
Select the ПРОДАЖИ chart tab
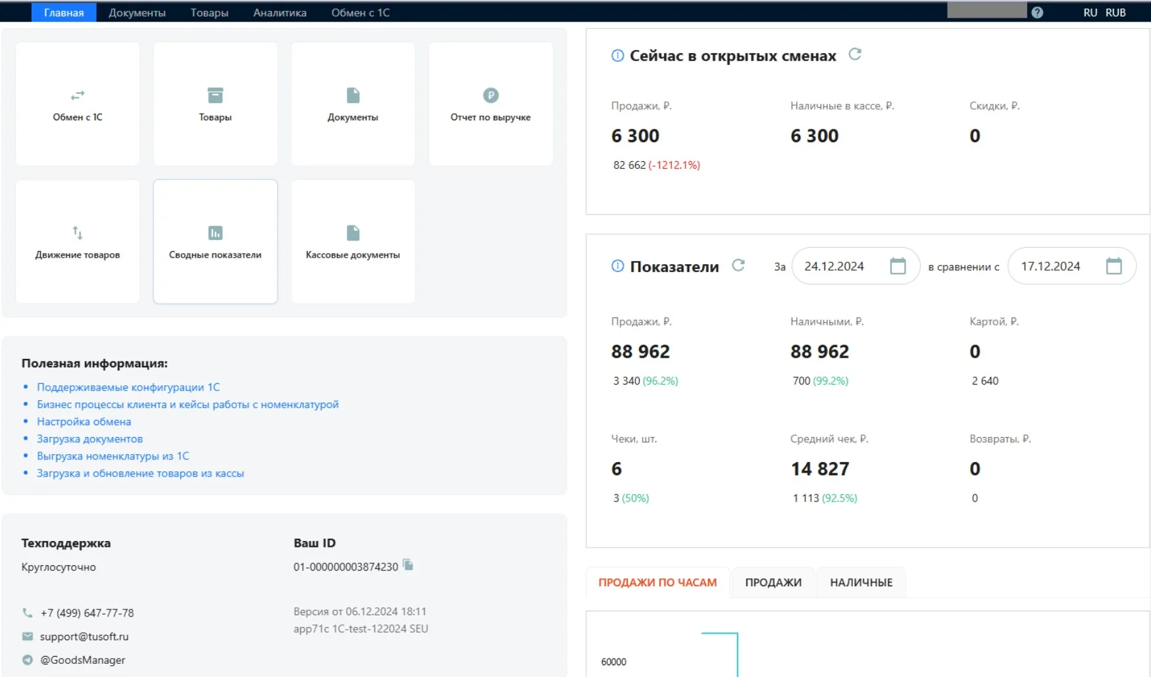[773, 582]
